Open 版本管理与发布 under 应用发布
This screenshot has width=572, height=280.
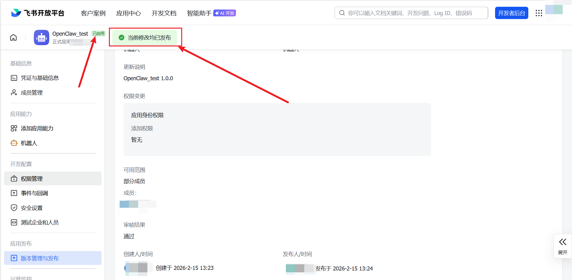click(40, 258)
